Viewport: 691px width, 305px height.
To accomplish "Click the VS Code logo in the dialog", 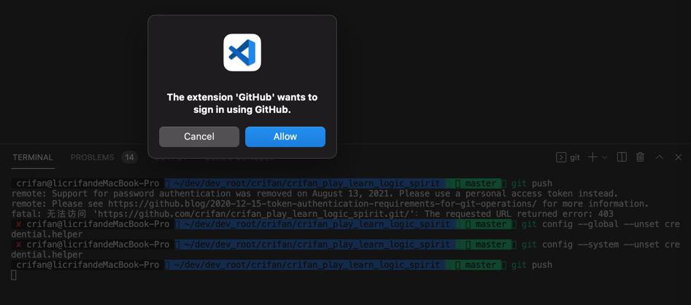I will 242,52.
